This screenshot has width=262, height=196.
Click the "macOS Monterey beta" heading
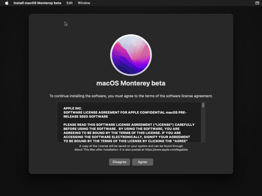[131, 83]
